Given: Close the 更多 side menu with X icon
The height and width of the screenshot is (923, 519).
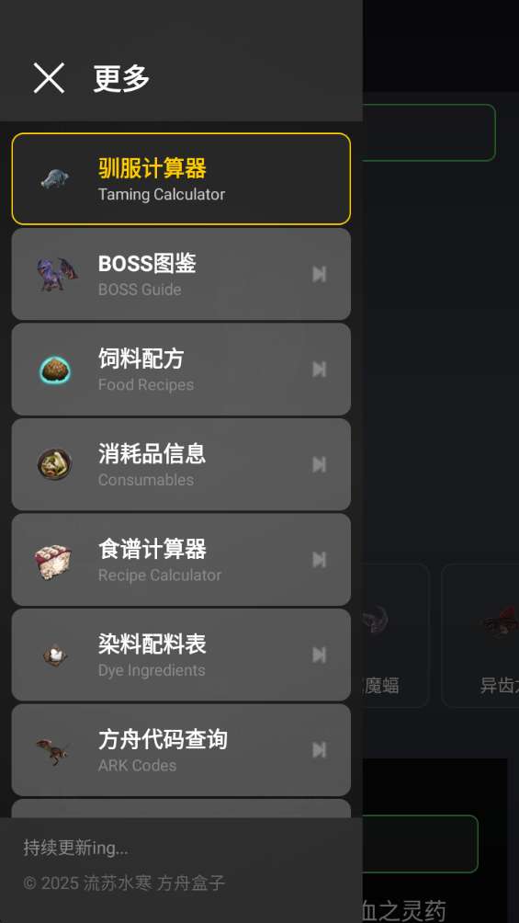Looking at the screenshot, I should click(49, 78).
